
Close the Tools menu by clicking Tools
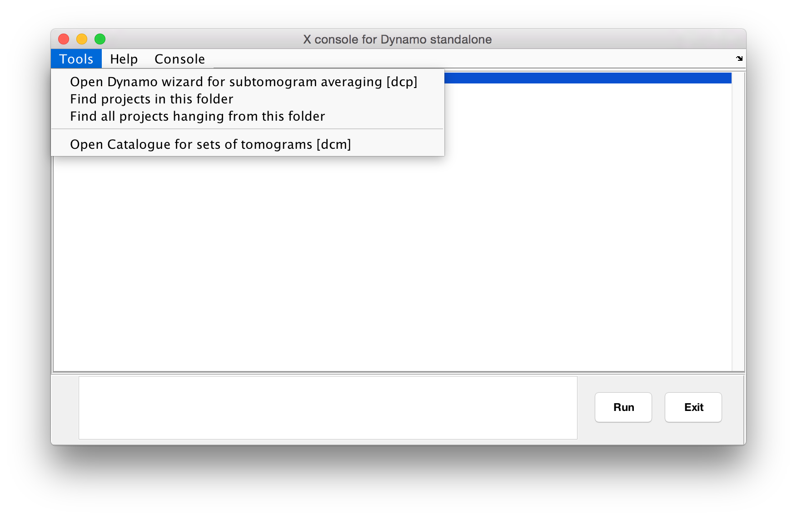pyautogui.click(x=76, y=59)
